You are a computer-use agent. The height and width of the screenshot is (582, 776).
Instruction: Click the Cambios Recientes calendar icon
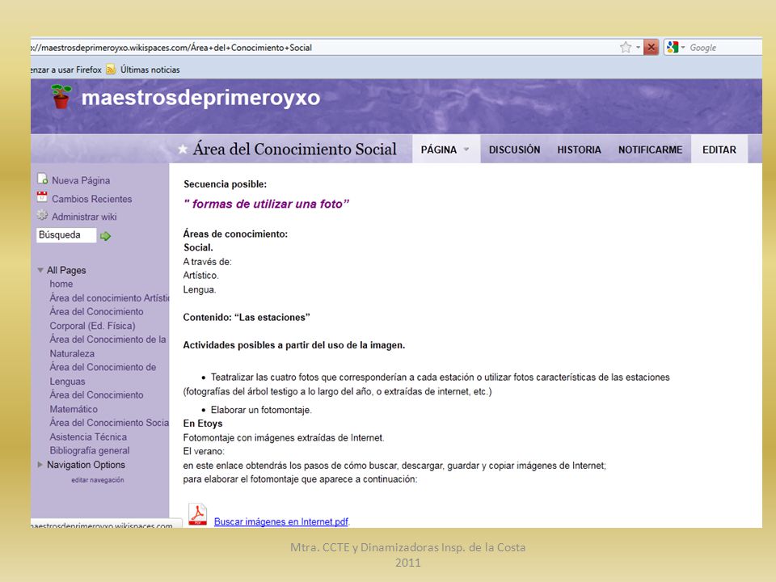[x=42, y=197]
